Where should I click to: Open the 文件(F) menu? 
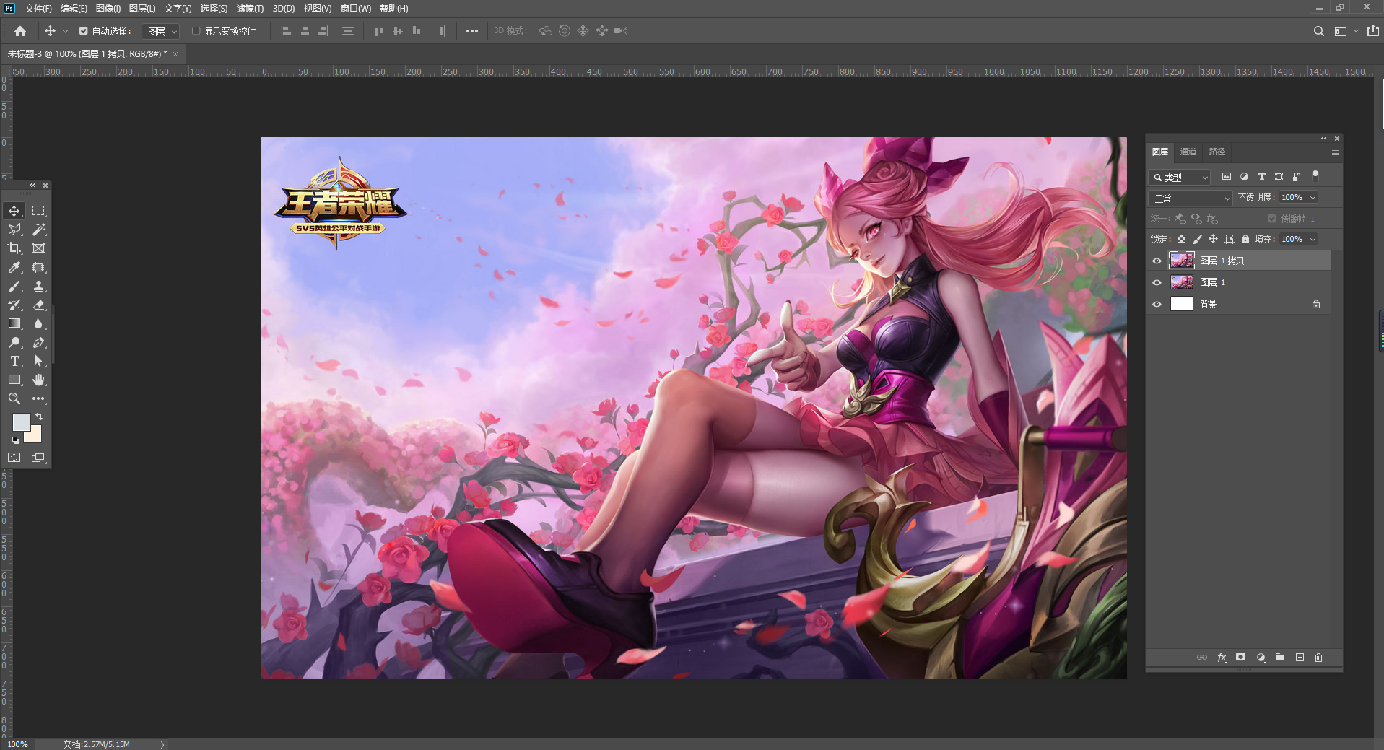38,9
